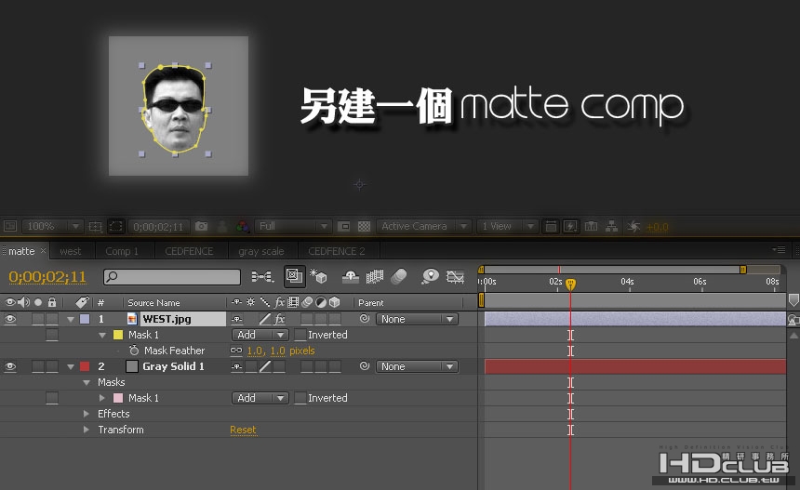Open the Timeline button in viewer
The image size is (800, 490).
(592, 226)
